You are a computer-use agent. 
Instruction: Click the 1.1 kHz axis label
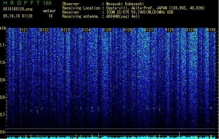pos(3,45)
